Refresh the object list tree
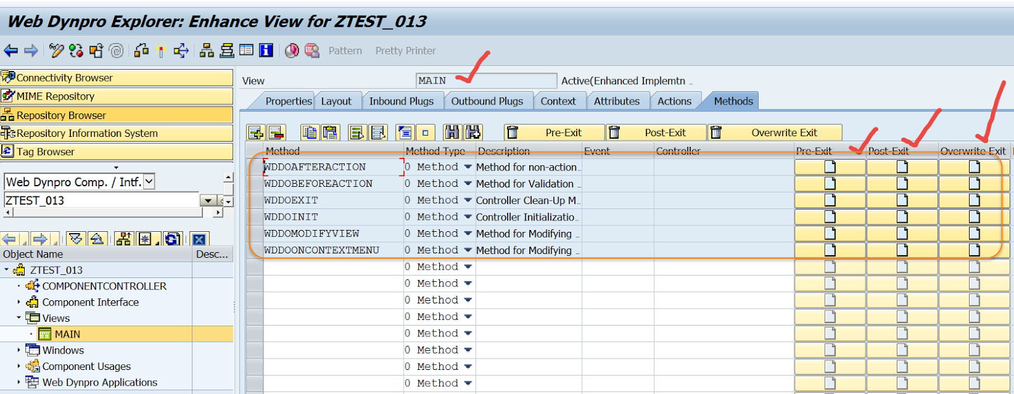 (172, 239)
